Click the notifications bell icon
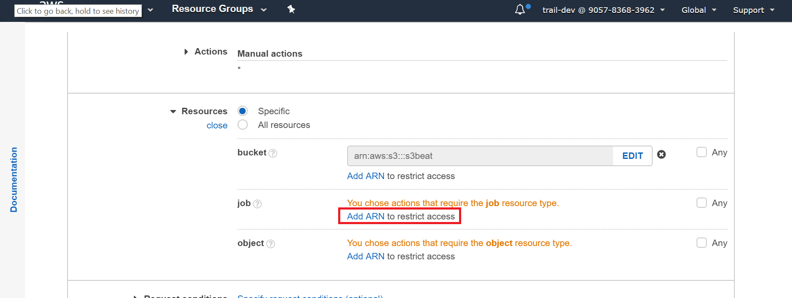 click(520, 9)
